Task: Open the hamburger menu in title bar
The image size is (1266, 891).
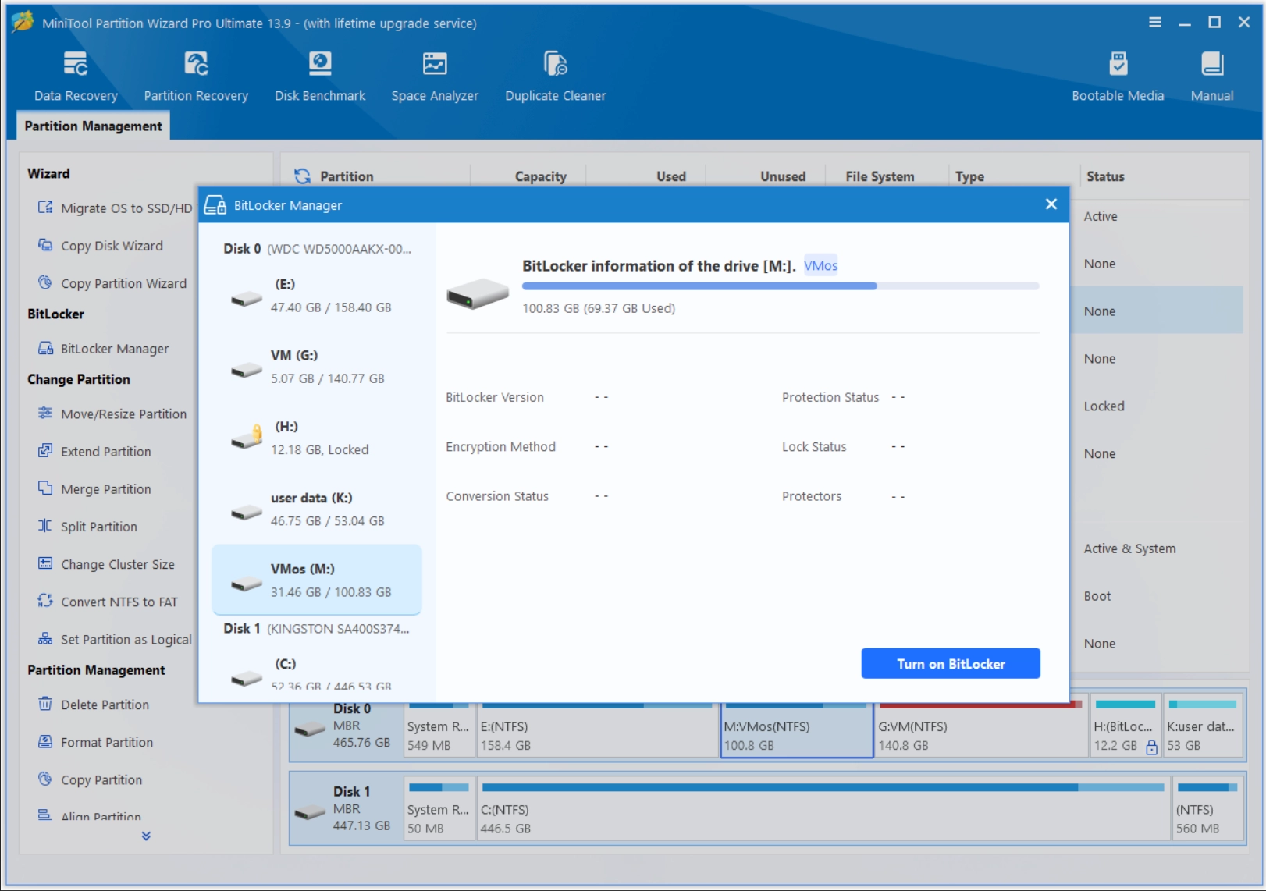Action: 1155,23
